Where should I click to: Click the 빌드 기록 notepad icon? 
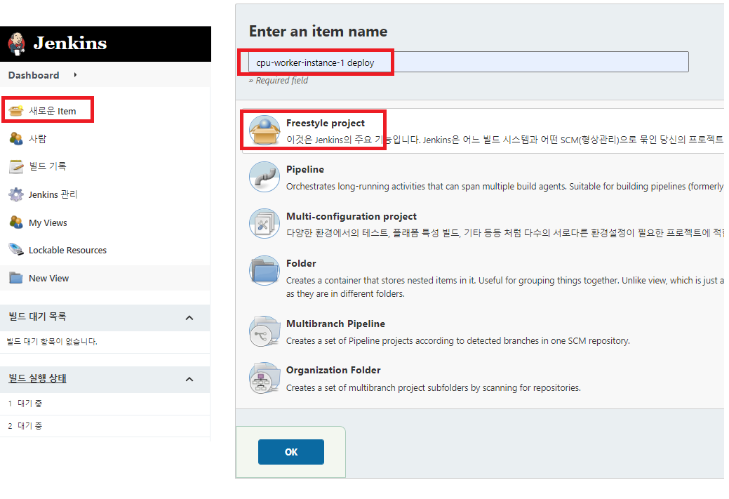tap(16, 166)
